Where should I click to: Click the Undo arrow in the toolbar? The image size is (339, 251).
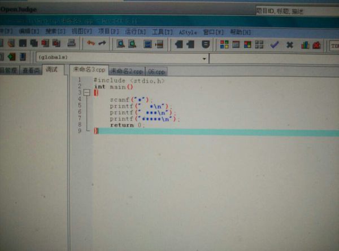90,44
